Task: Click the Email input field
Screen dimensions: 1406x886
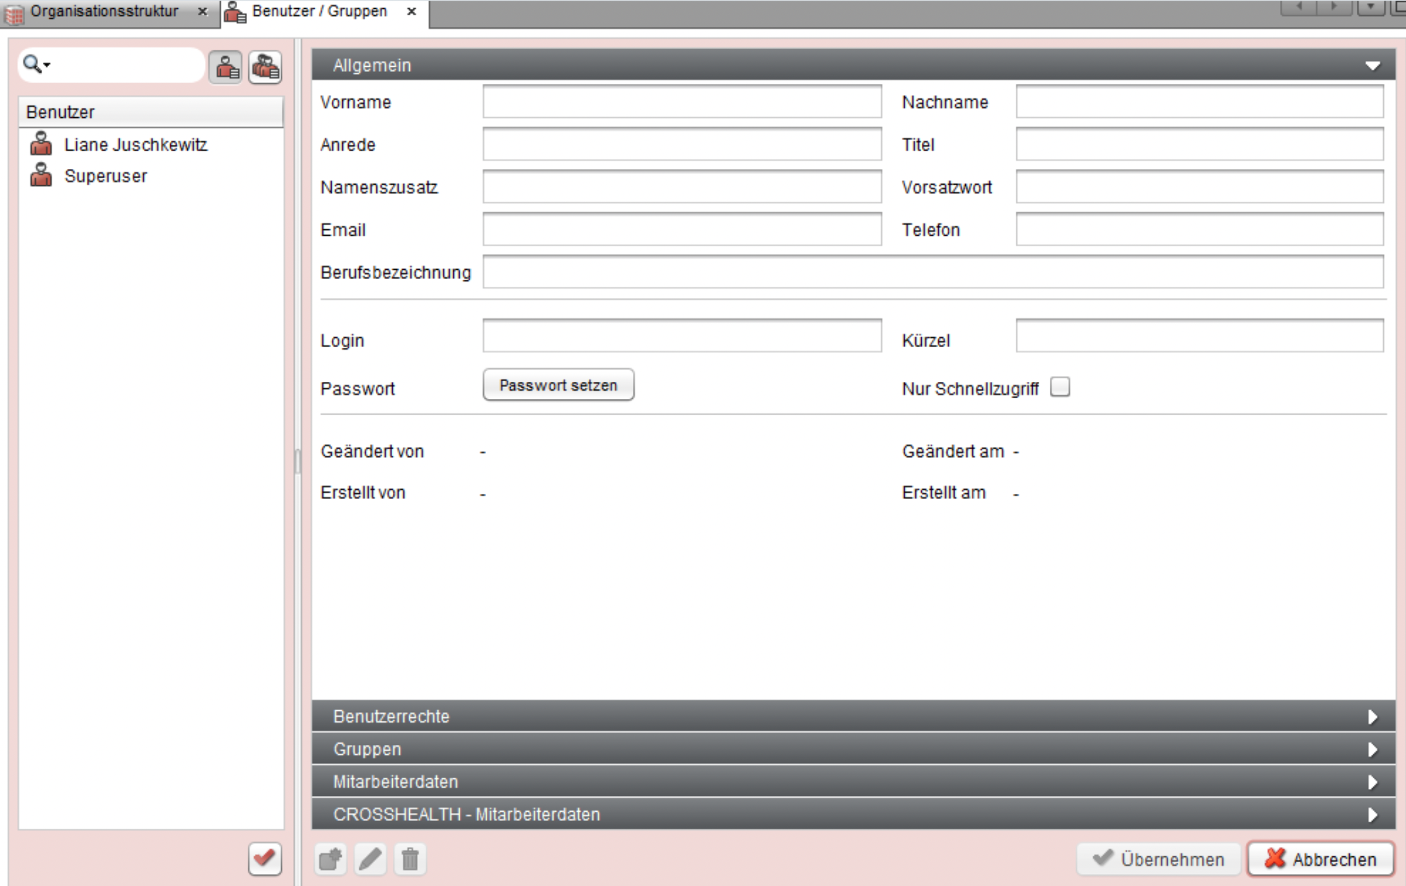Action: (682, 229)
